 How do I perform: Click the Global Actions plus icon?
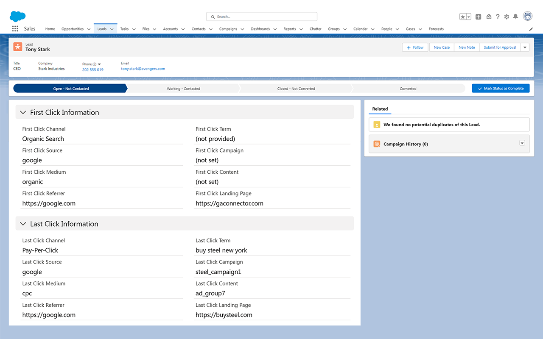(479, 17)
